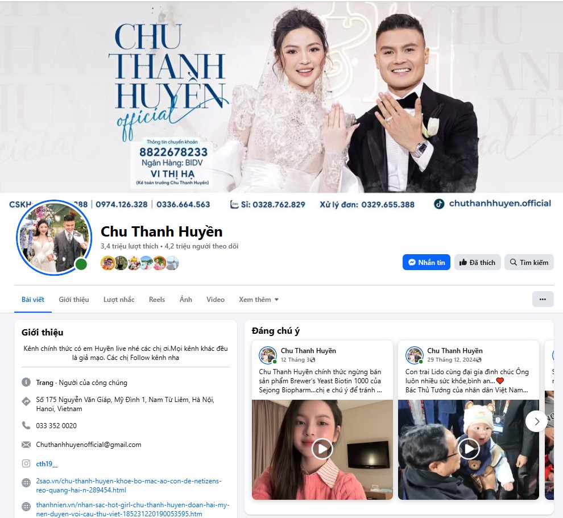Screen dimensions: 563x518
Task: Open Tìm kiếm search on page
Action: point(529,262)
